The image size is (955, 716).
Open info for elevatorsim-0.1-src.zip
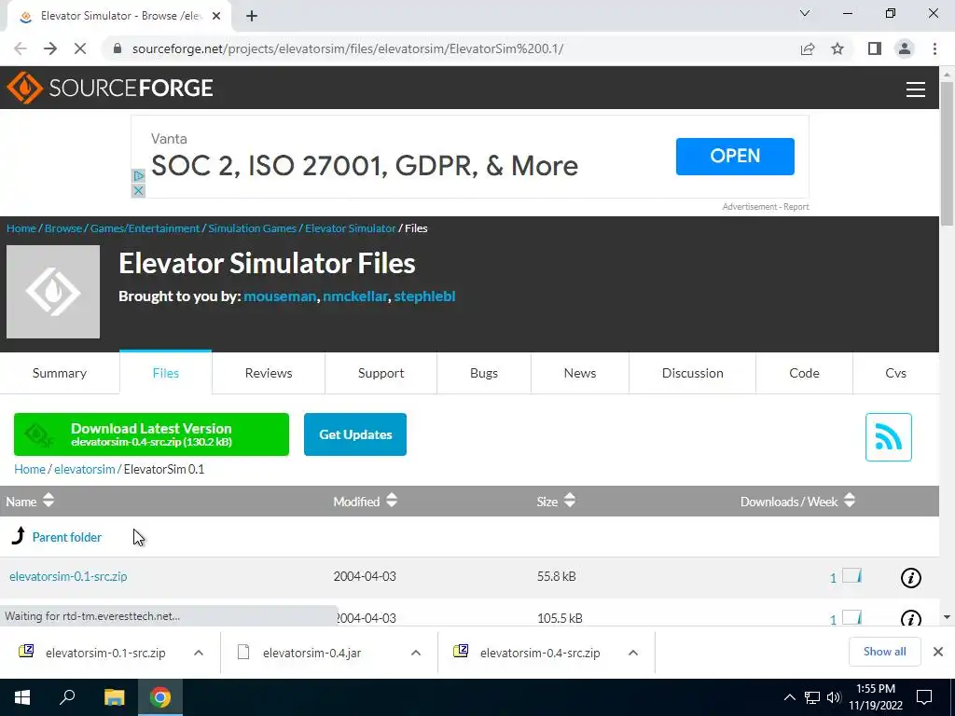tap(910, 577)
